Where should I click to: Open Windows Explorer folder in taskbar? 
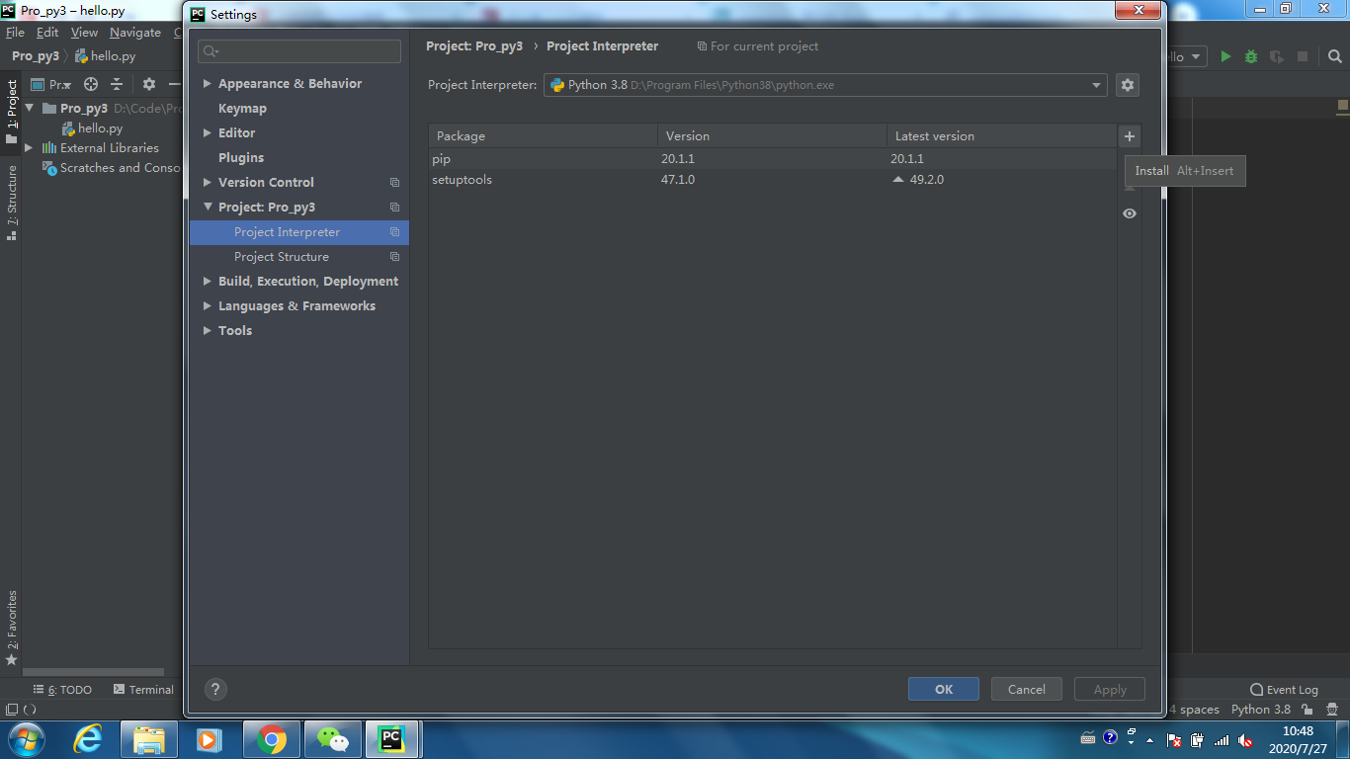point(149,739)
